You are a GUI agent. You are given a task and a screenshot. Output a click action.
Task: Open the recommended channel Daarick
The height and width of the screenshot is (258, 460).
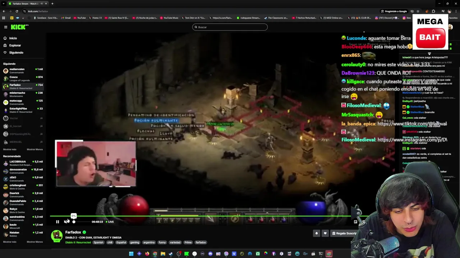(x=23, y=195)
